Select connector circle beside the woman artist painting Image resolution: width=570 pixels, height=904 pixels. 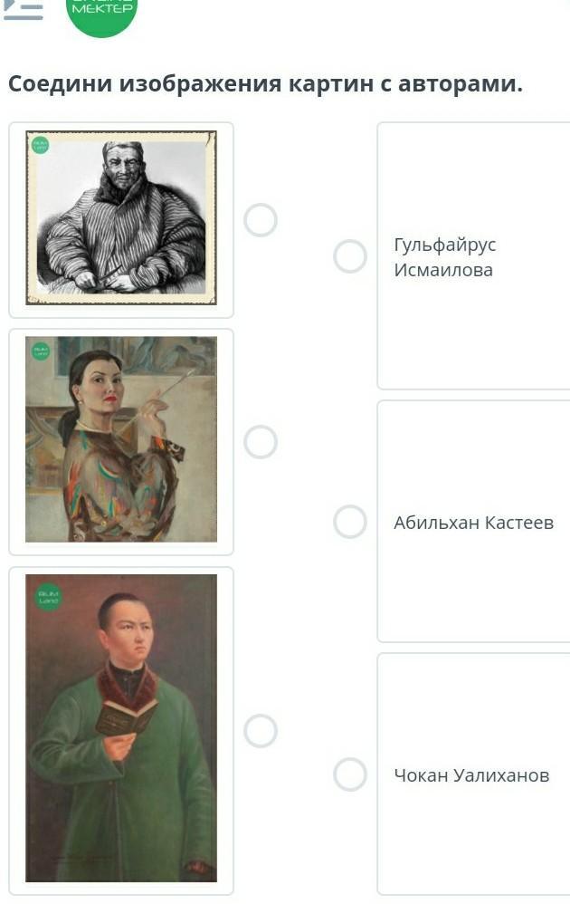pos(261,442)
